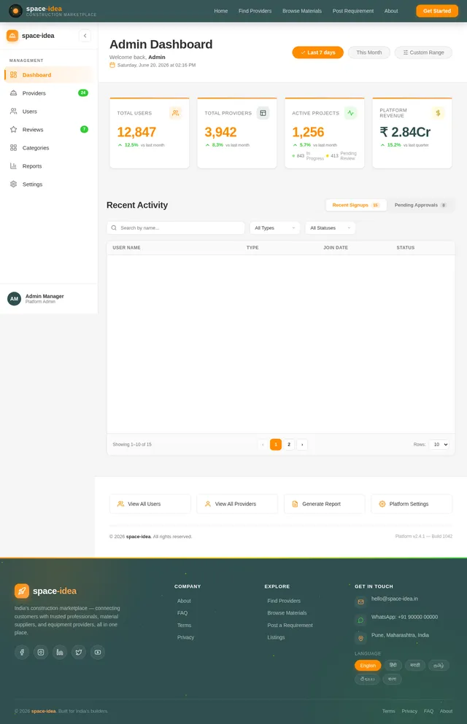Switch language to English

pos(368,666)
